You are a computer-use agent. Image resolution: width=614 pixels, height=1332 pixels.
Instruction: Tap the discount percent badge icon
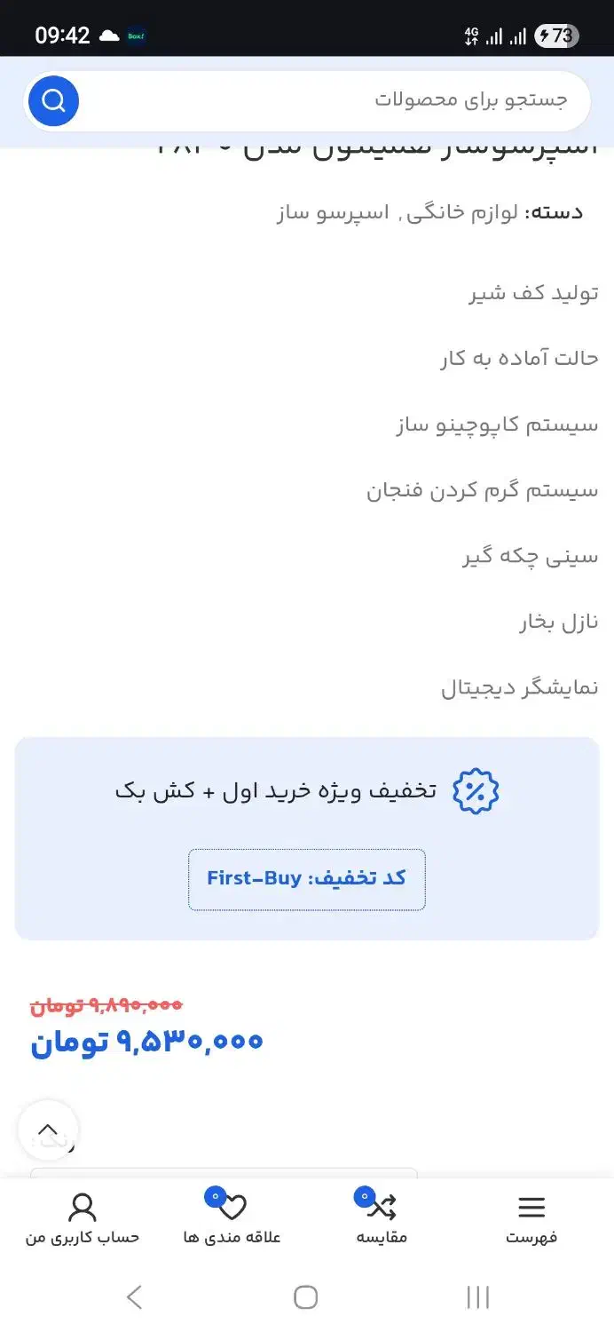point(476,791)
